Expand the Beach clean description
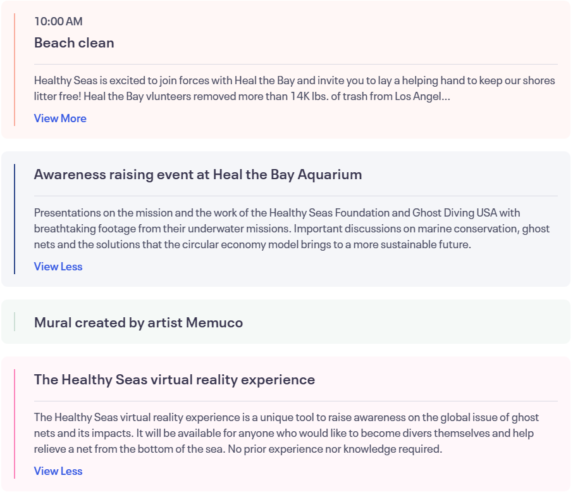573x492 pixels. (x=60, y=118)
